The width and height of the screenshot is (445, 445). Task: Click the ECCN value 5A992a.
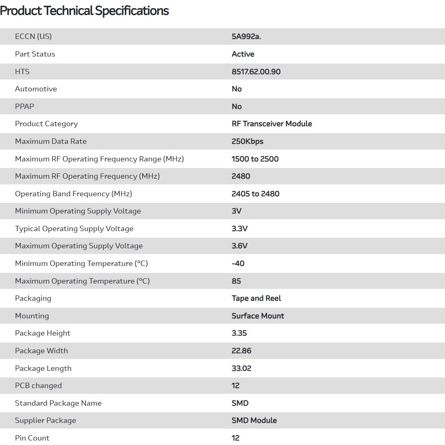click(246, 36)
